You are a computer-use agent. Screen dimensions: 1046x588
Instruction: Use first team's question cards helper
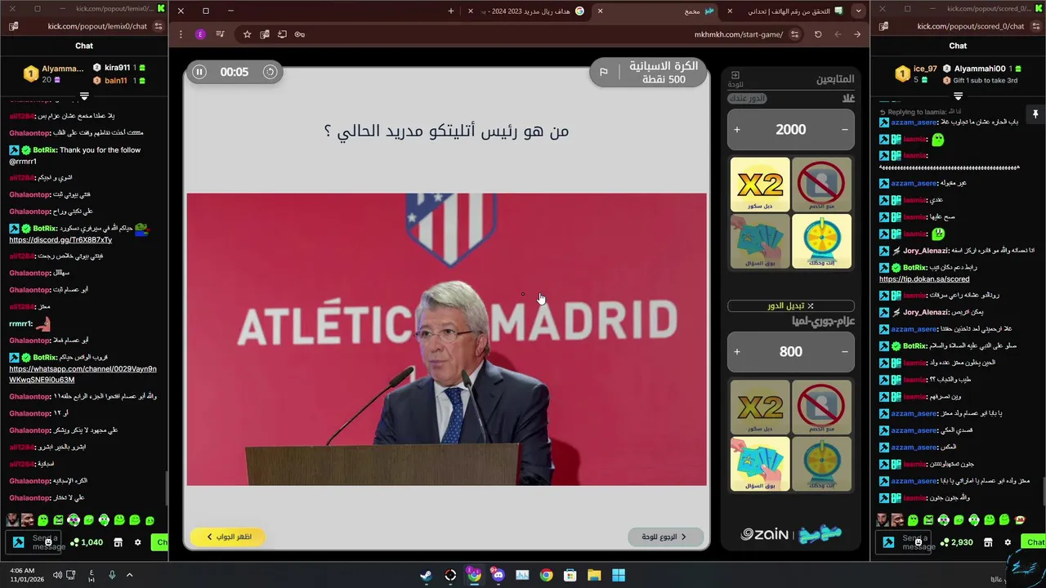pyautogui.click(x=760, y=242)
